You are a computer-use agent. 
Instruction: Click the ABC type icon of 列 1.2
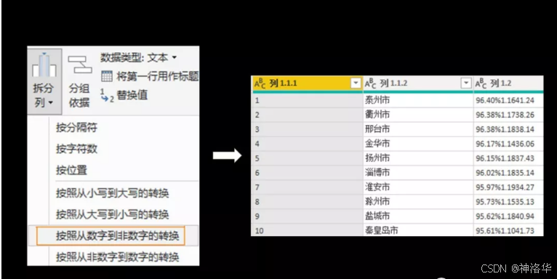pyautogui.click(x=481, y=84)
